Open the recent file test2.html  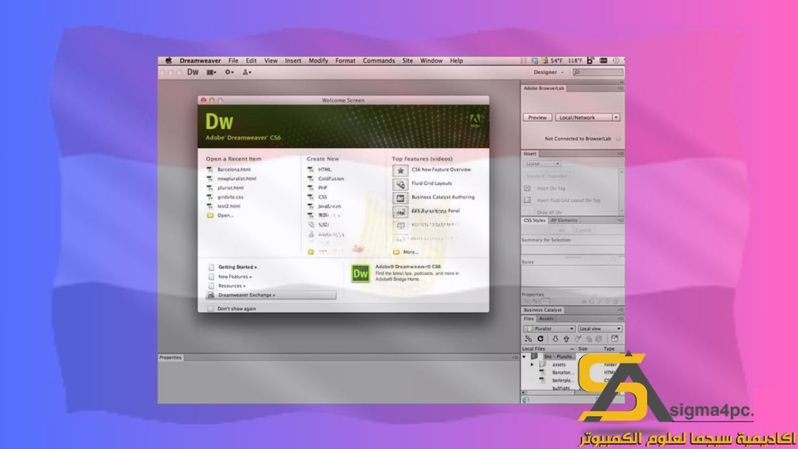pos(229,206)
